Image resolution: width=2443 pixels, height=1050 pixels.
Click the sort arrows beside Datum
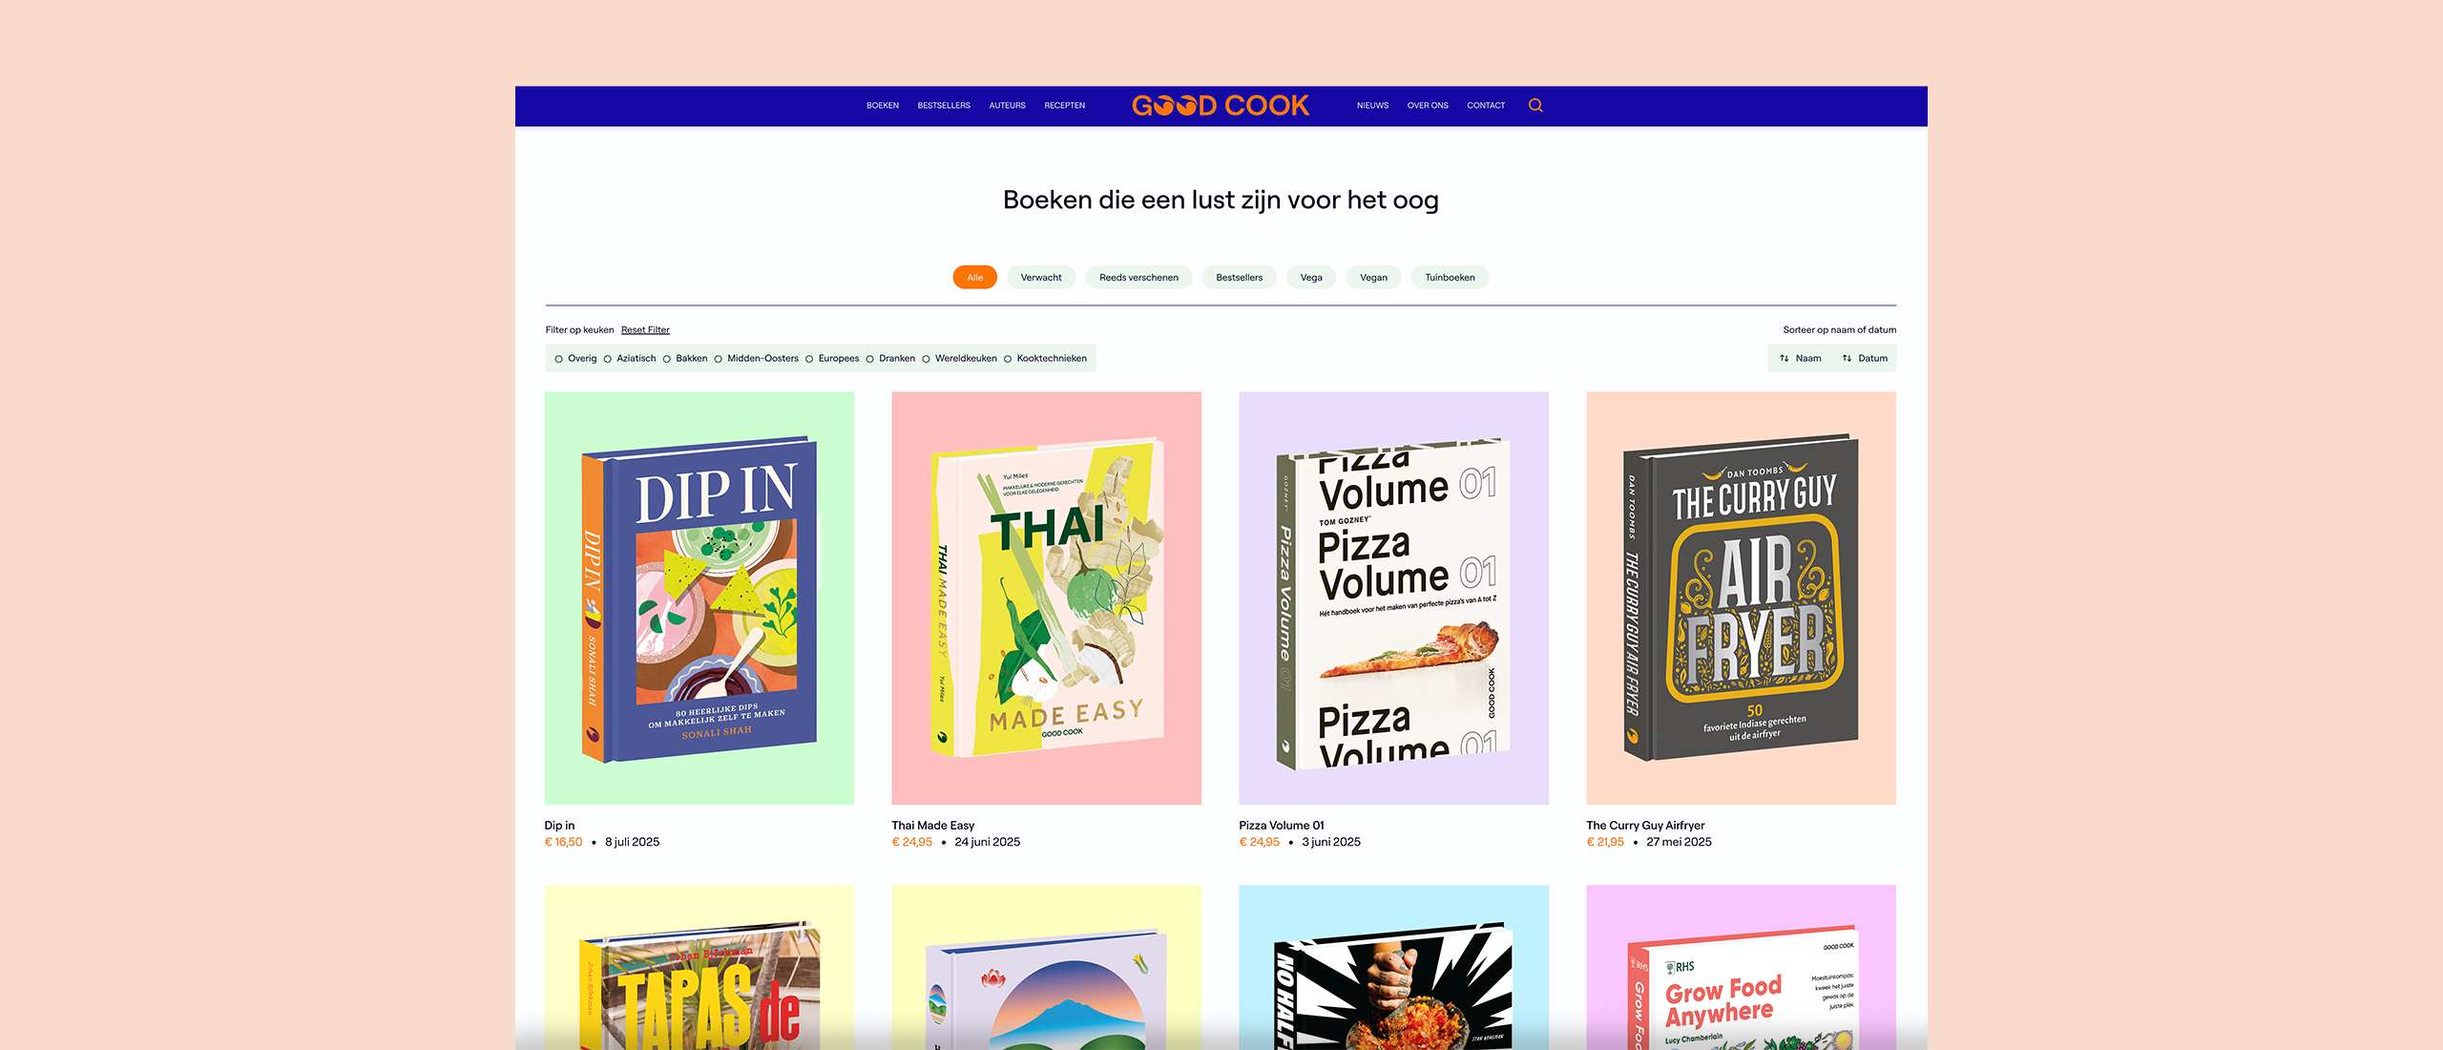[1847, 359]
